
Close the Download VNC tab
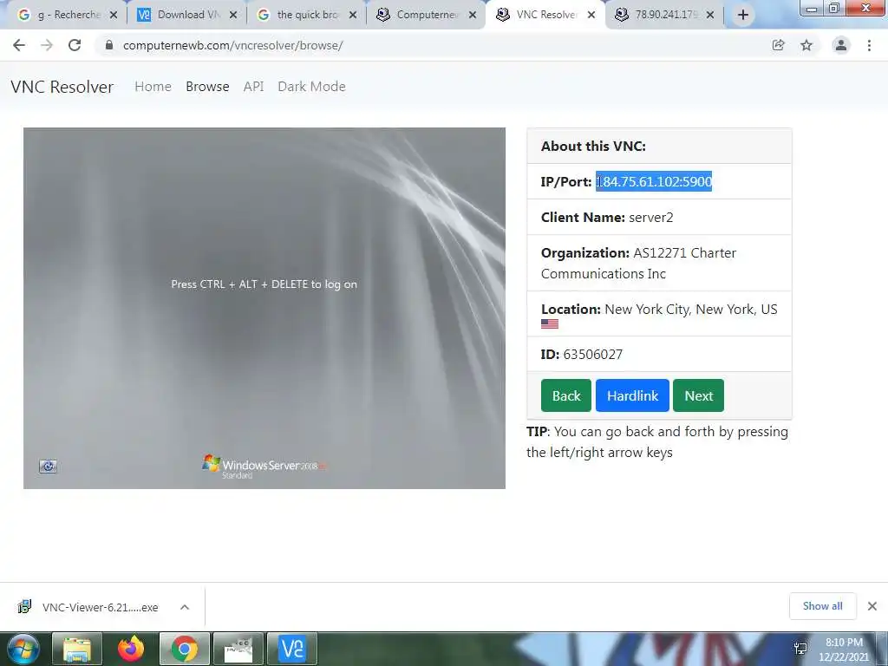point(233,16)
